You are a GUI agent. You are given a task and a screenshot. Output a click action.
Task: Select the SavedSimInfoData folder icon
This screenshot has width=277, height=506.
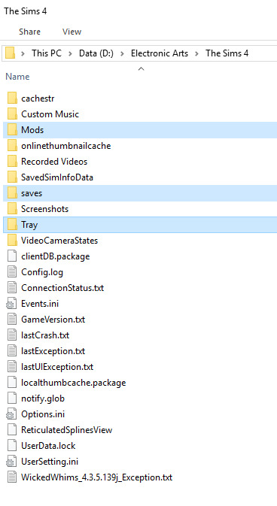pyautogui.click(x=12, y=177)
